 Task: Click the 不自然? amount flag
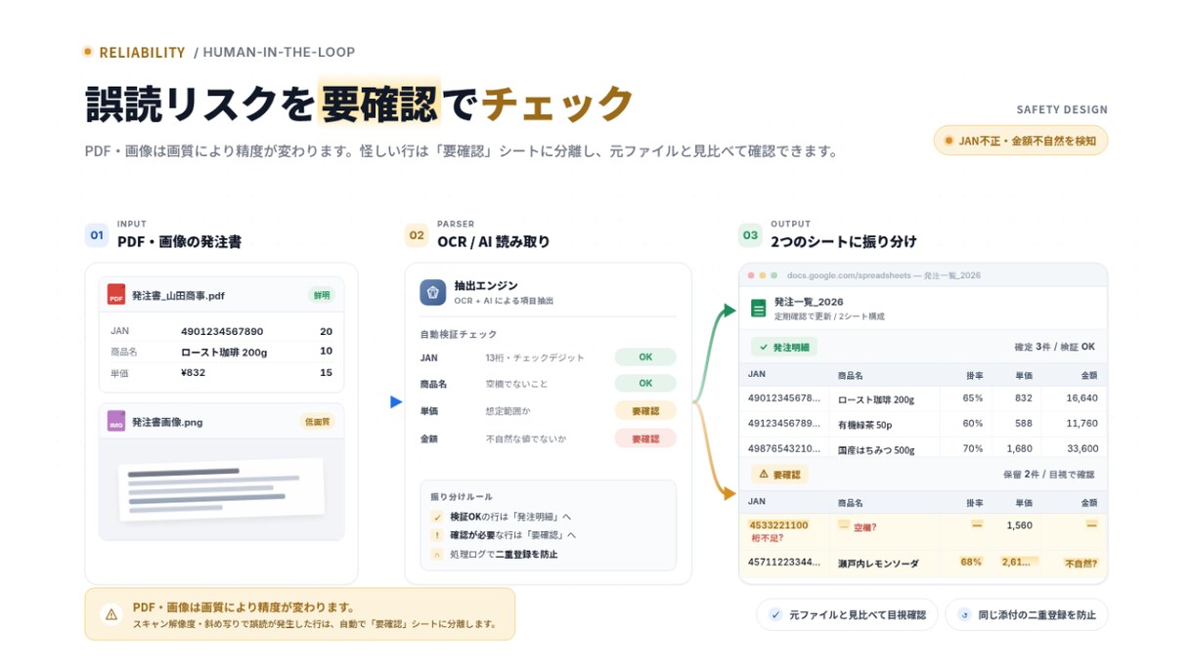(x=1081, y=564)
